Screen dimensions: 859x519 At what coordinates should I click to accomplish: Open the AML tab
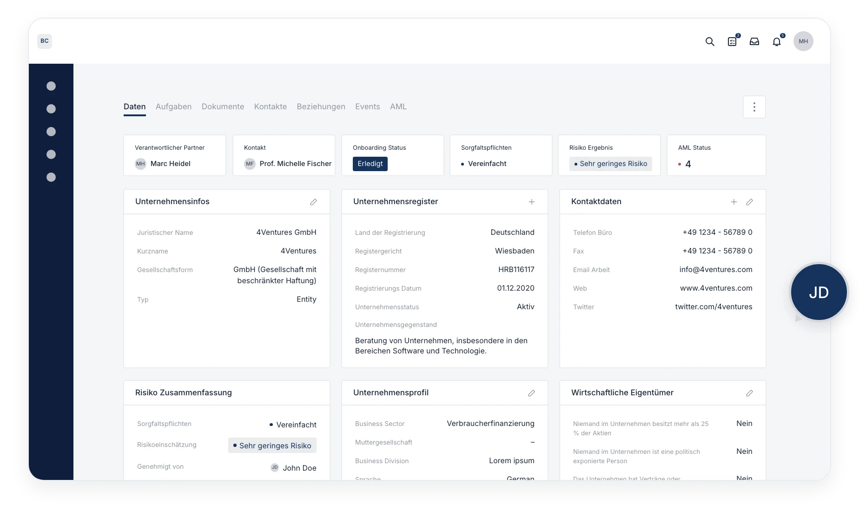398,106
